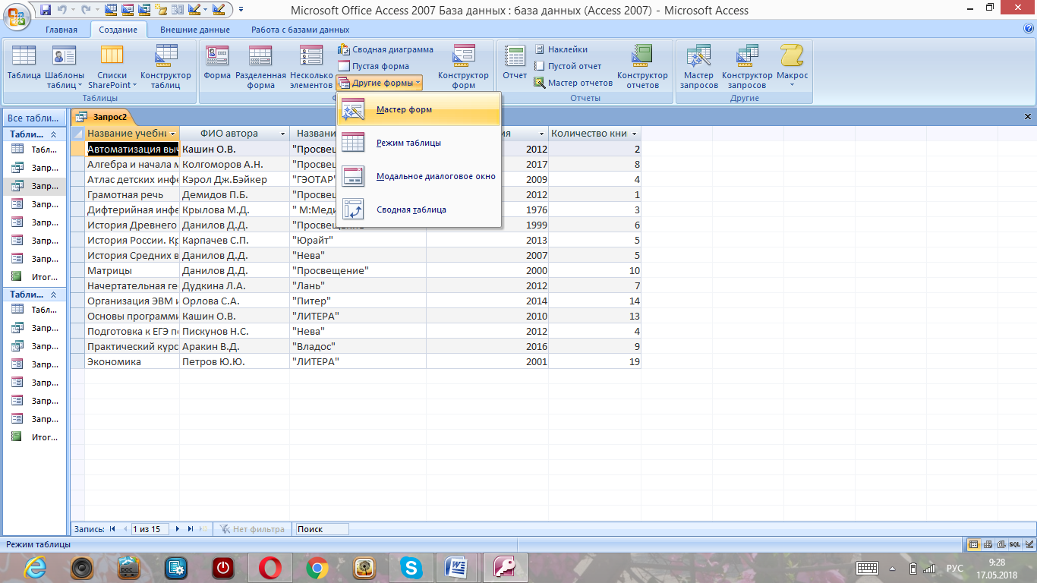The width and height of the screenshot is (1037, 583).
Task: Select the Запрос2 document tab
Action: (103, 117)
